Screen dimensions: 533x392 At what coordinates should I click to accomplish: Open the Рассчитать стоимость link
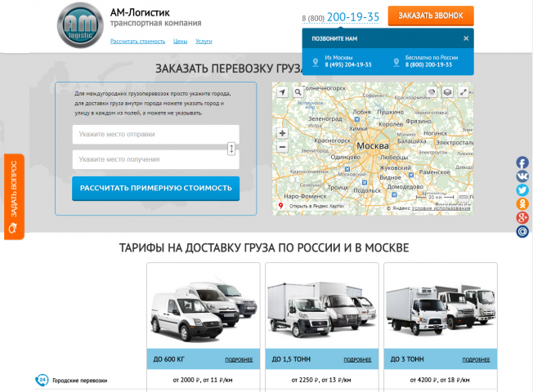(137, 41)
